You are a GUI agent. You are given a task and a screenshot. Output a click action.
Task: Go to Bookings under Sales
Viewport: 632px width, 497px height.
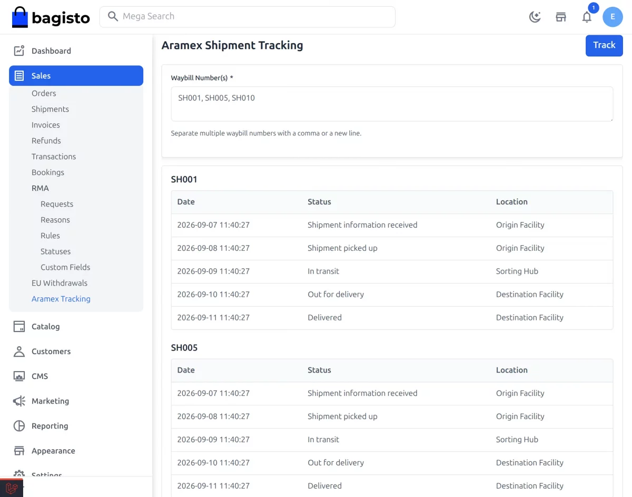point(48,172)
